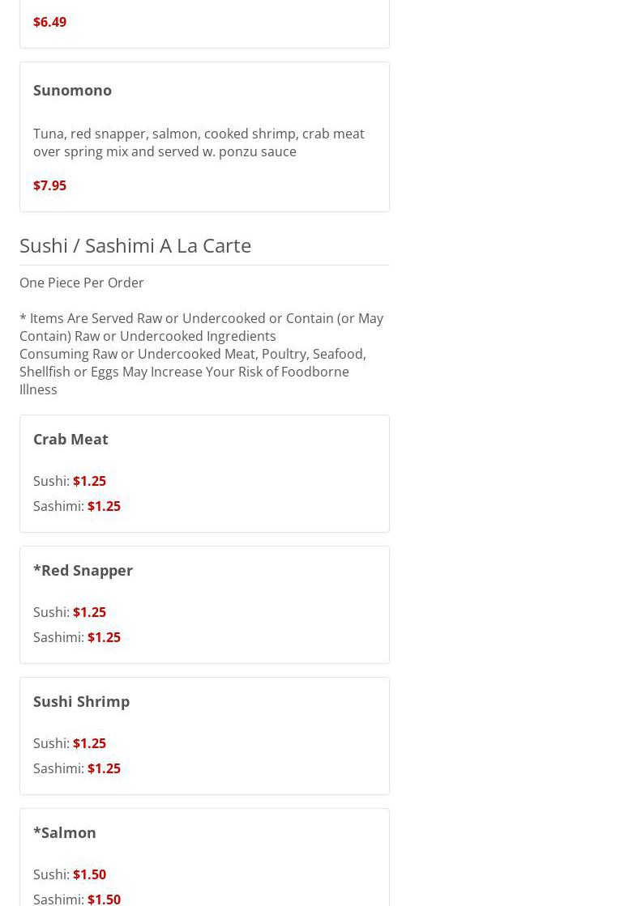Open the Sunomono menu item
This screenshot has width=624, height=906.
coord(72,90)
